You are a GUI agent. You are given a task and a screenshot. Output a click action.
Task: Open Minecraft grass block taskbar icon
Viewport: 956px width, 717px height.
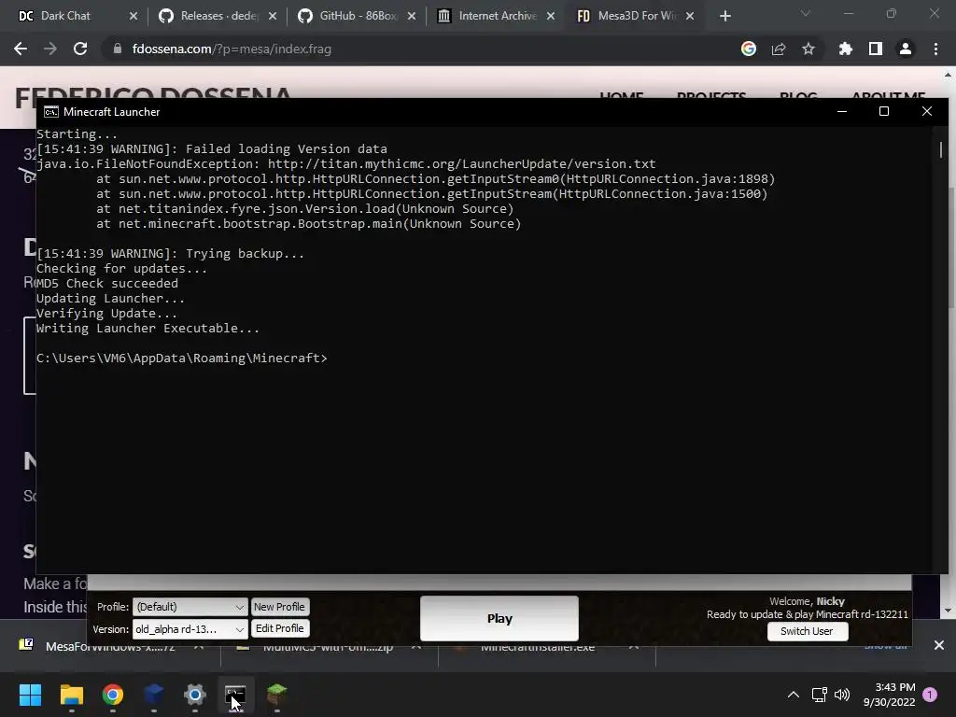click(276, 695)
